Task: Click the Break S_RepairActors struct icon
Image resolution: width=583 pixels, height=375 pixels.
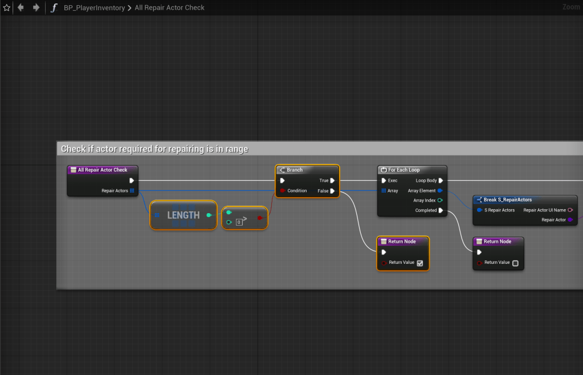Action: (479, 199)
